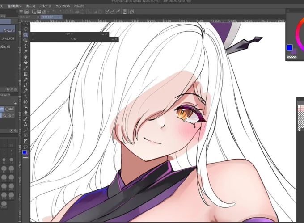The width and height of the screenshot is (304, 223).
Task: Open the フィルター menu
Action: 45,6
